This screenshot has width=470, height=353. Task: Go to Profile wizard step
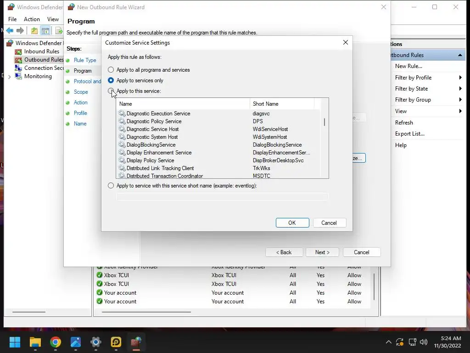[80, 113]
